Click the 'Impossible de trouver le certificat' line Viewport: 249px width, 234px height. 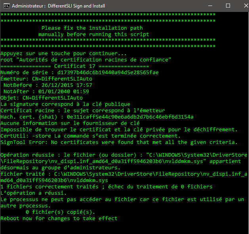tap(119, 130)
